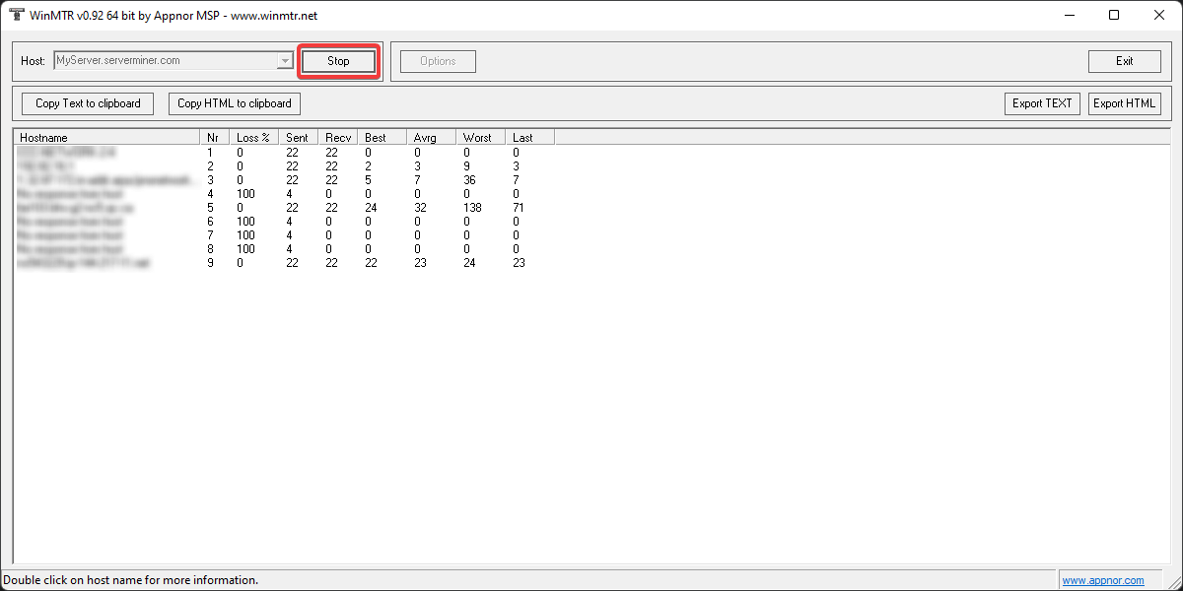Sort by the Hostname column header
This screenshot has width=1183, height=591.
click(x=105, y=138)
